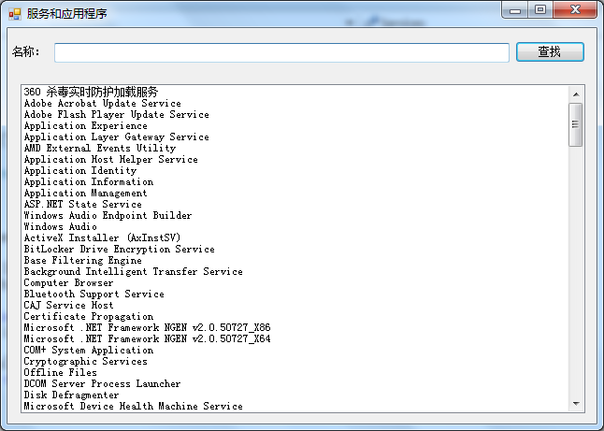
Task: Choose Bluetooth Support Service item
Action: [x=93, y=295]
